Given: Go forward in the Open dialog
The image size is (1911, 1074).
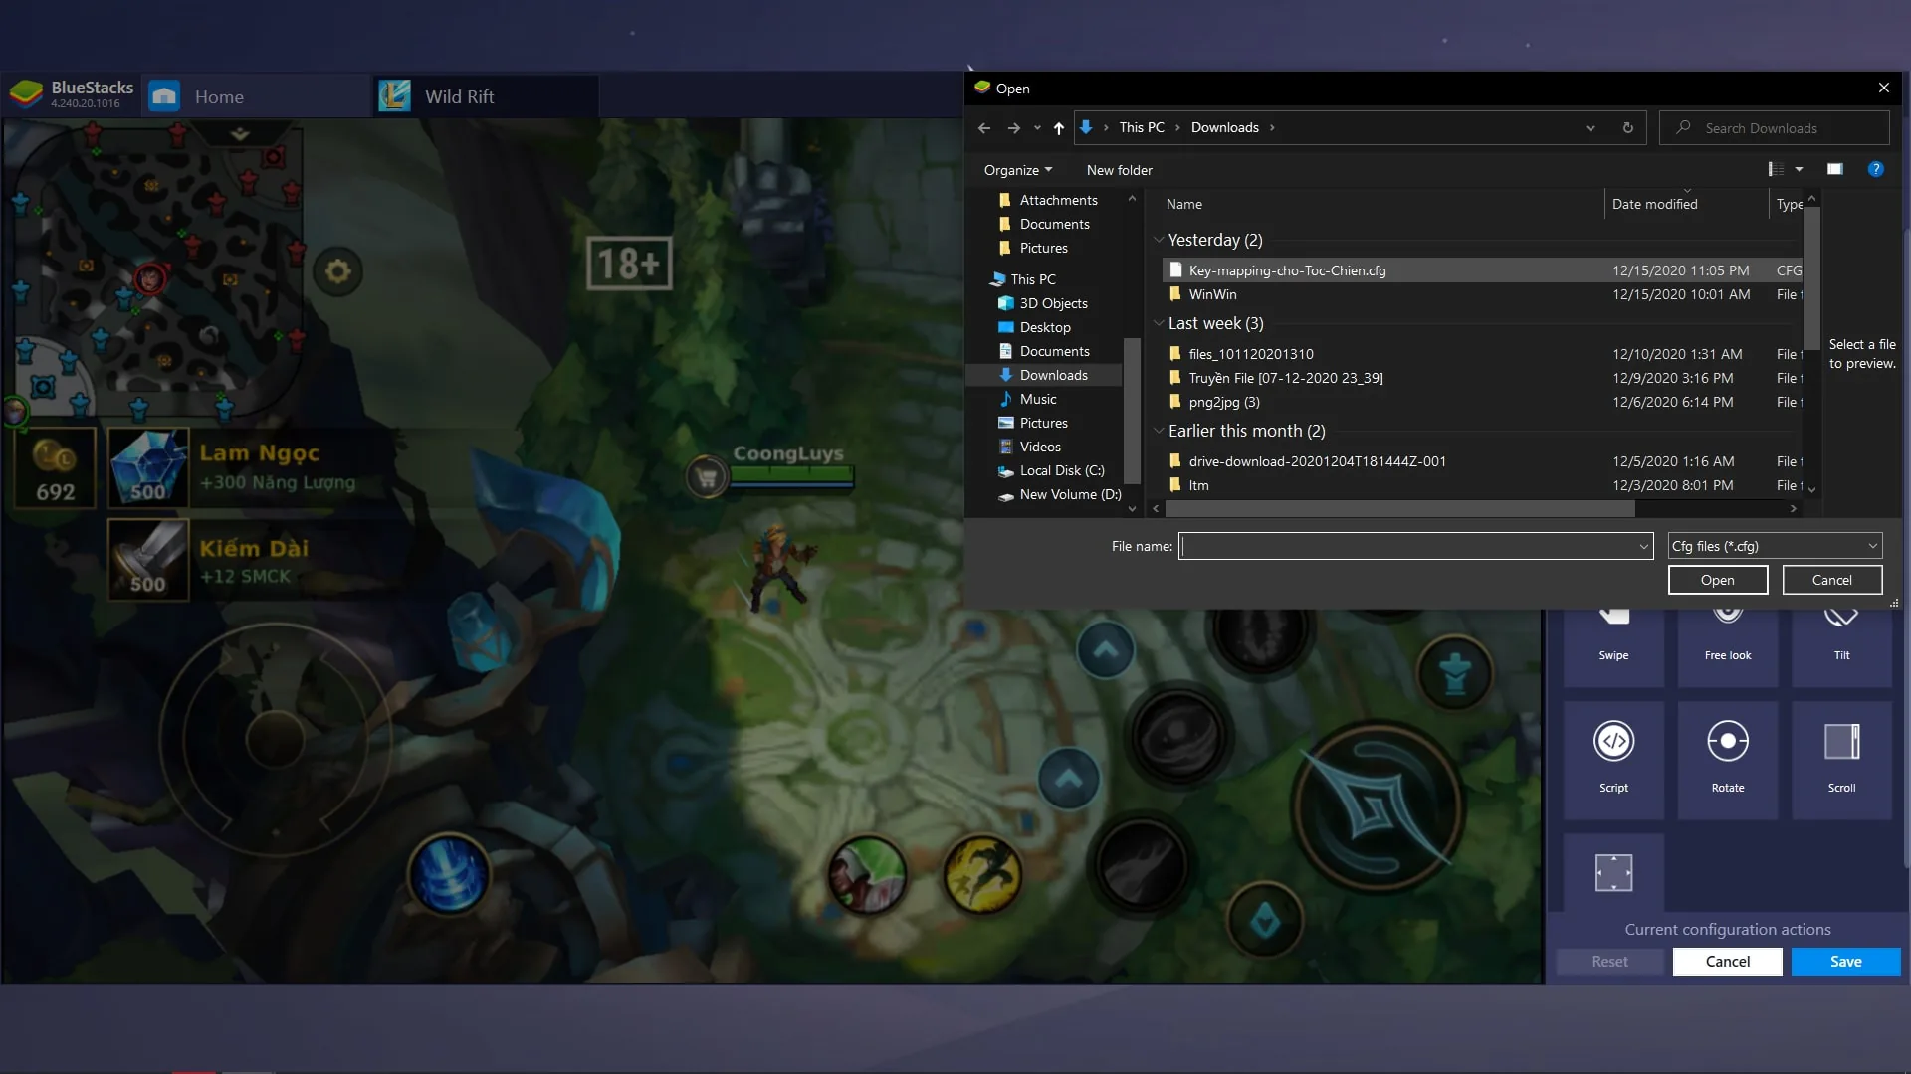Looking at the screenshot, I should point(1013,127).
